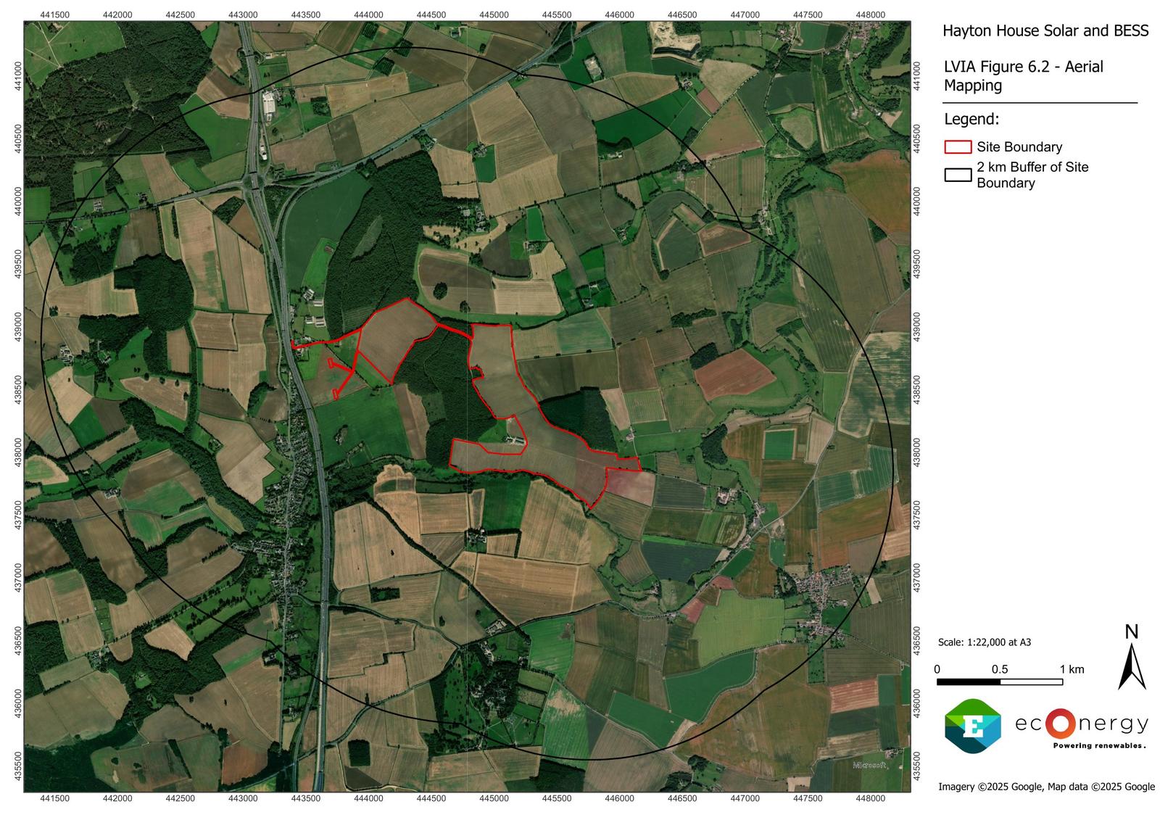Click the black and white scale bar
The width and height of the screenshot is (1160, 820).
point(999,682)
